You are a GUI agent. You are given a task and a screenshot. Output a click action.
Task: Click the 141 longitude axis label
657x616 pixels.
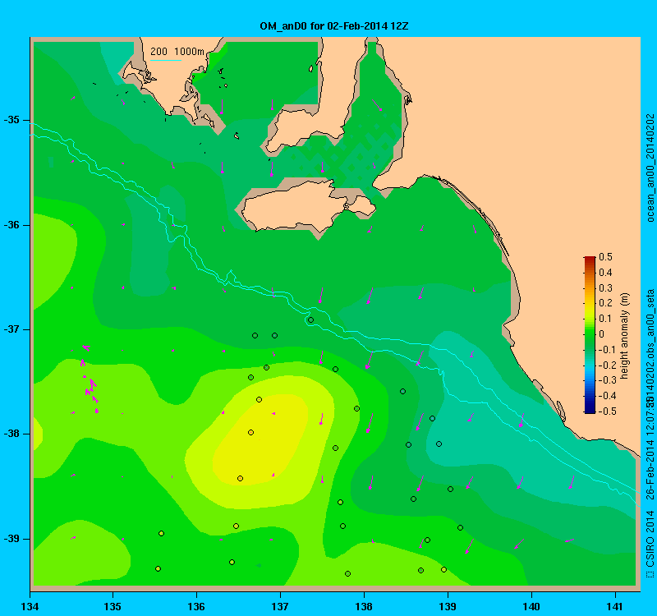click(x=615, y=606)
